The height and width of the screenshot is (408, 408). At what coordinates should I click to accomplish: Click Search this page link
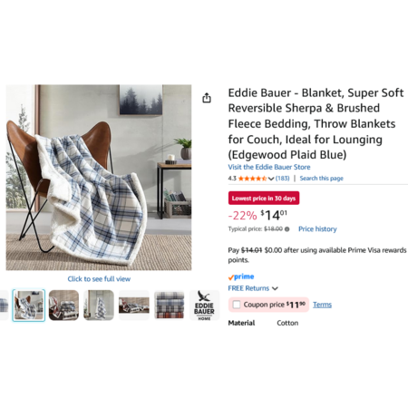(321, 179)
